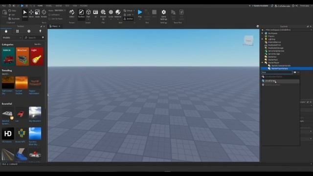Open the Vehicle category card
313x176 pixels.
(x=8, y=57)
